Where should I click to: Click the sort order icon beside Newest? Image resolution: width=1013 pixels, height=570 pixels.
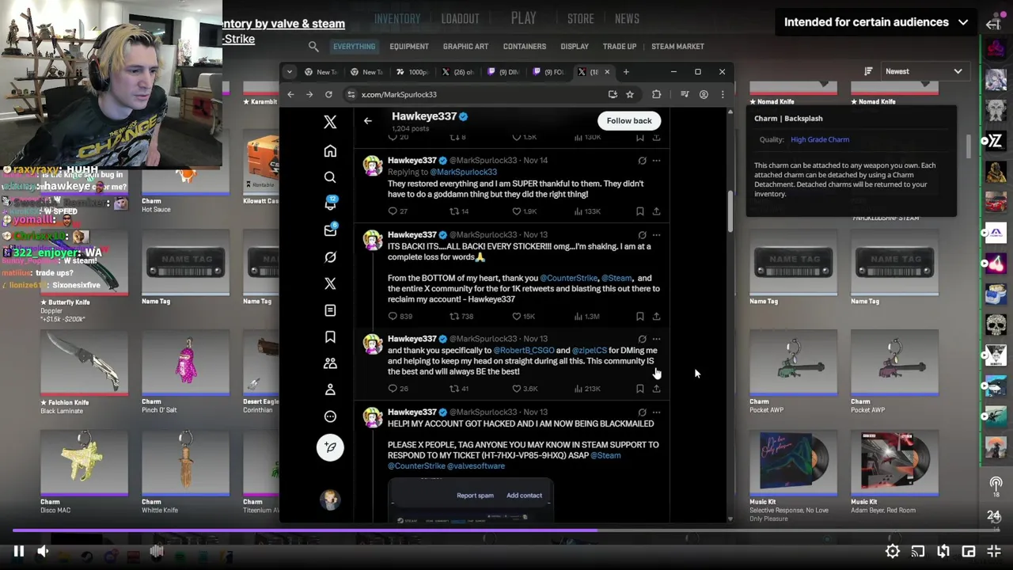(x=868, y=71)
